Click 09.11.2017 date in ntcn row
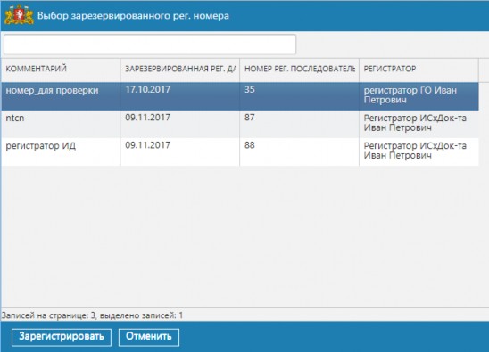The width and height of the screenshot is (489, 352). pyautogui.click(x=180, y=124)
